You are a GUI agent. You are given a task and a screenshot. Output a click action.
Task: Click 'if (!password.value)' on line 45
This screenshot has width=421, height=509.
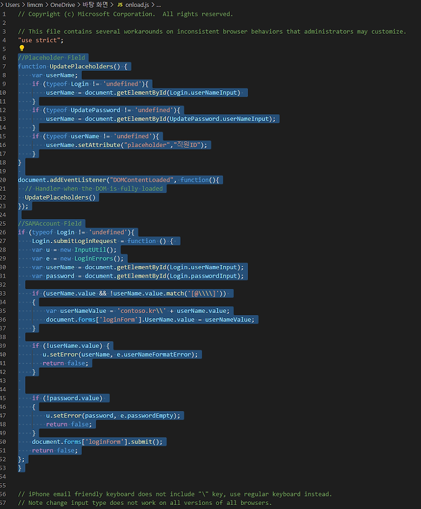point(67,398)
